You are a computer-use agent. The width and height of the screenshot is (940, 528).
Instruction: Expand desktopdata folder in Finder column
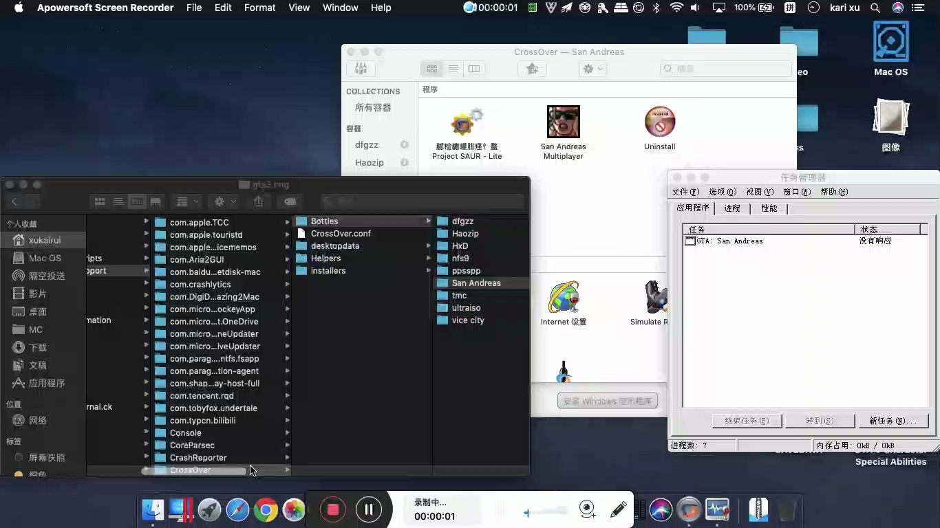click(428, 246)
